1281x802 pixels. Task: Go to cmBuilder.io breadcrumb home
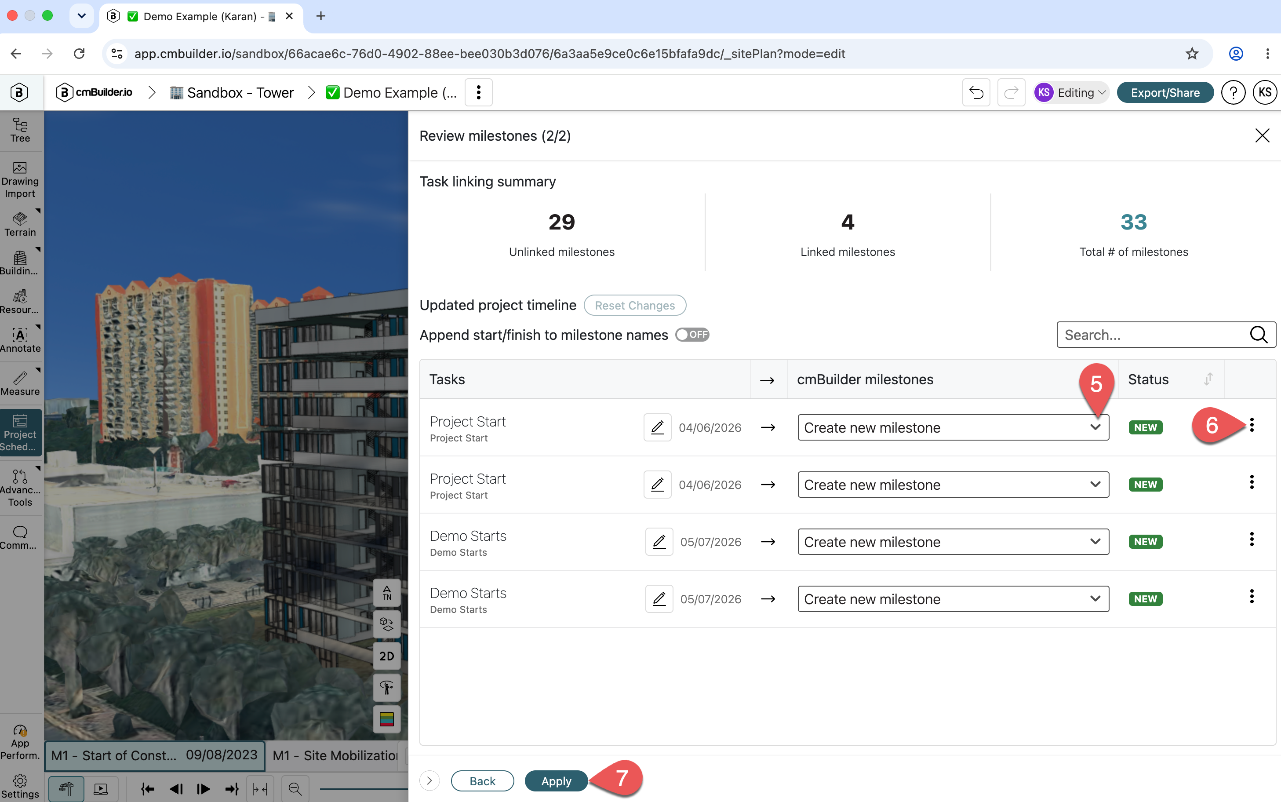(94, 92)
